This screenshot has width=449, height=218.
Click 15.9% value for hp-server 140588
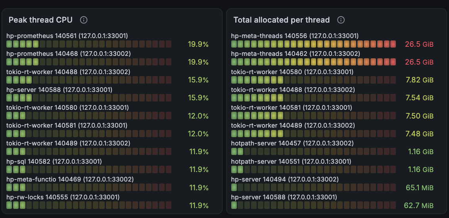pos(198,98)
